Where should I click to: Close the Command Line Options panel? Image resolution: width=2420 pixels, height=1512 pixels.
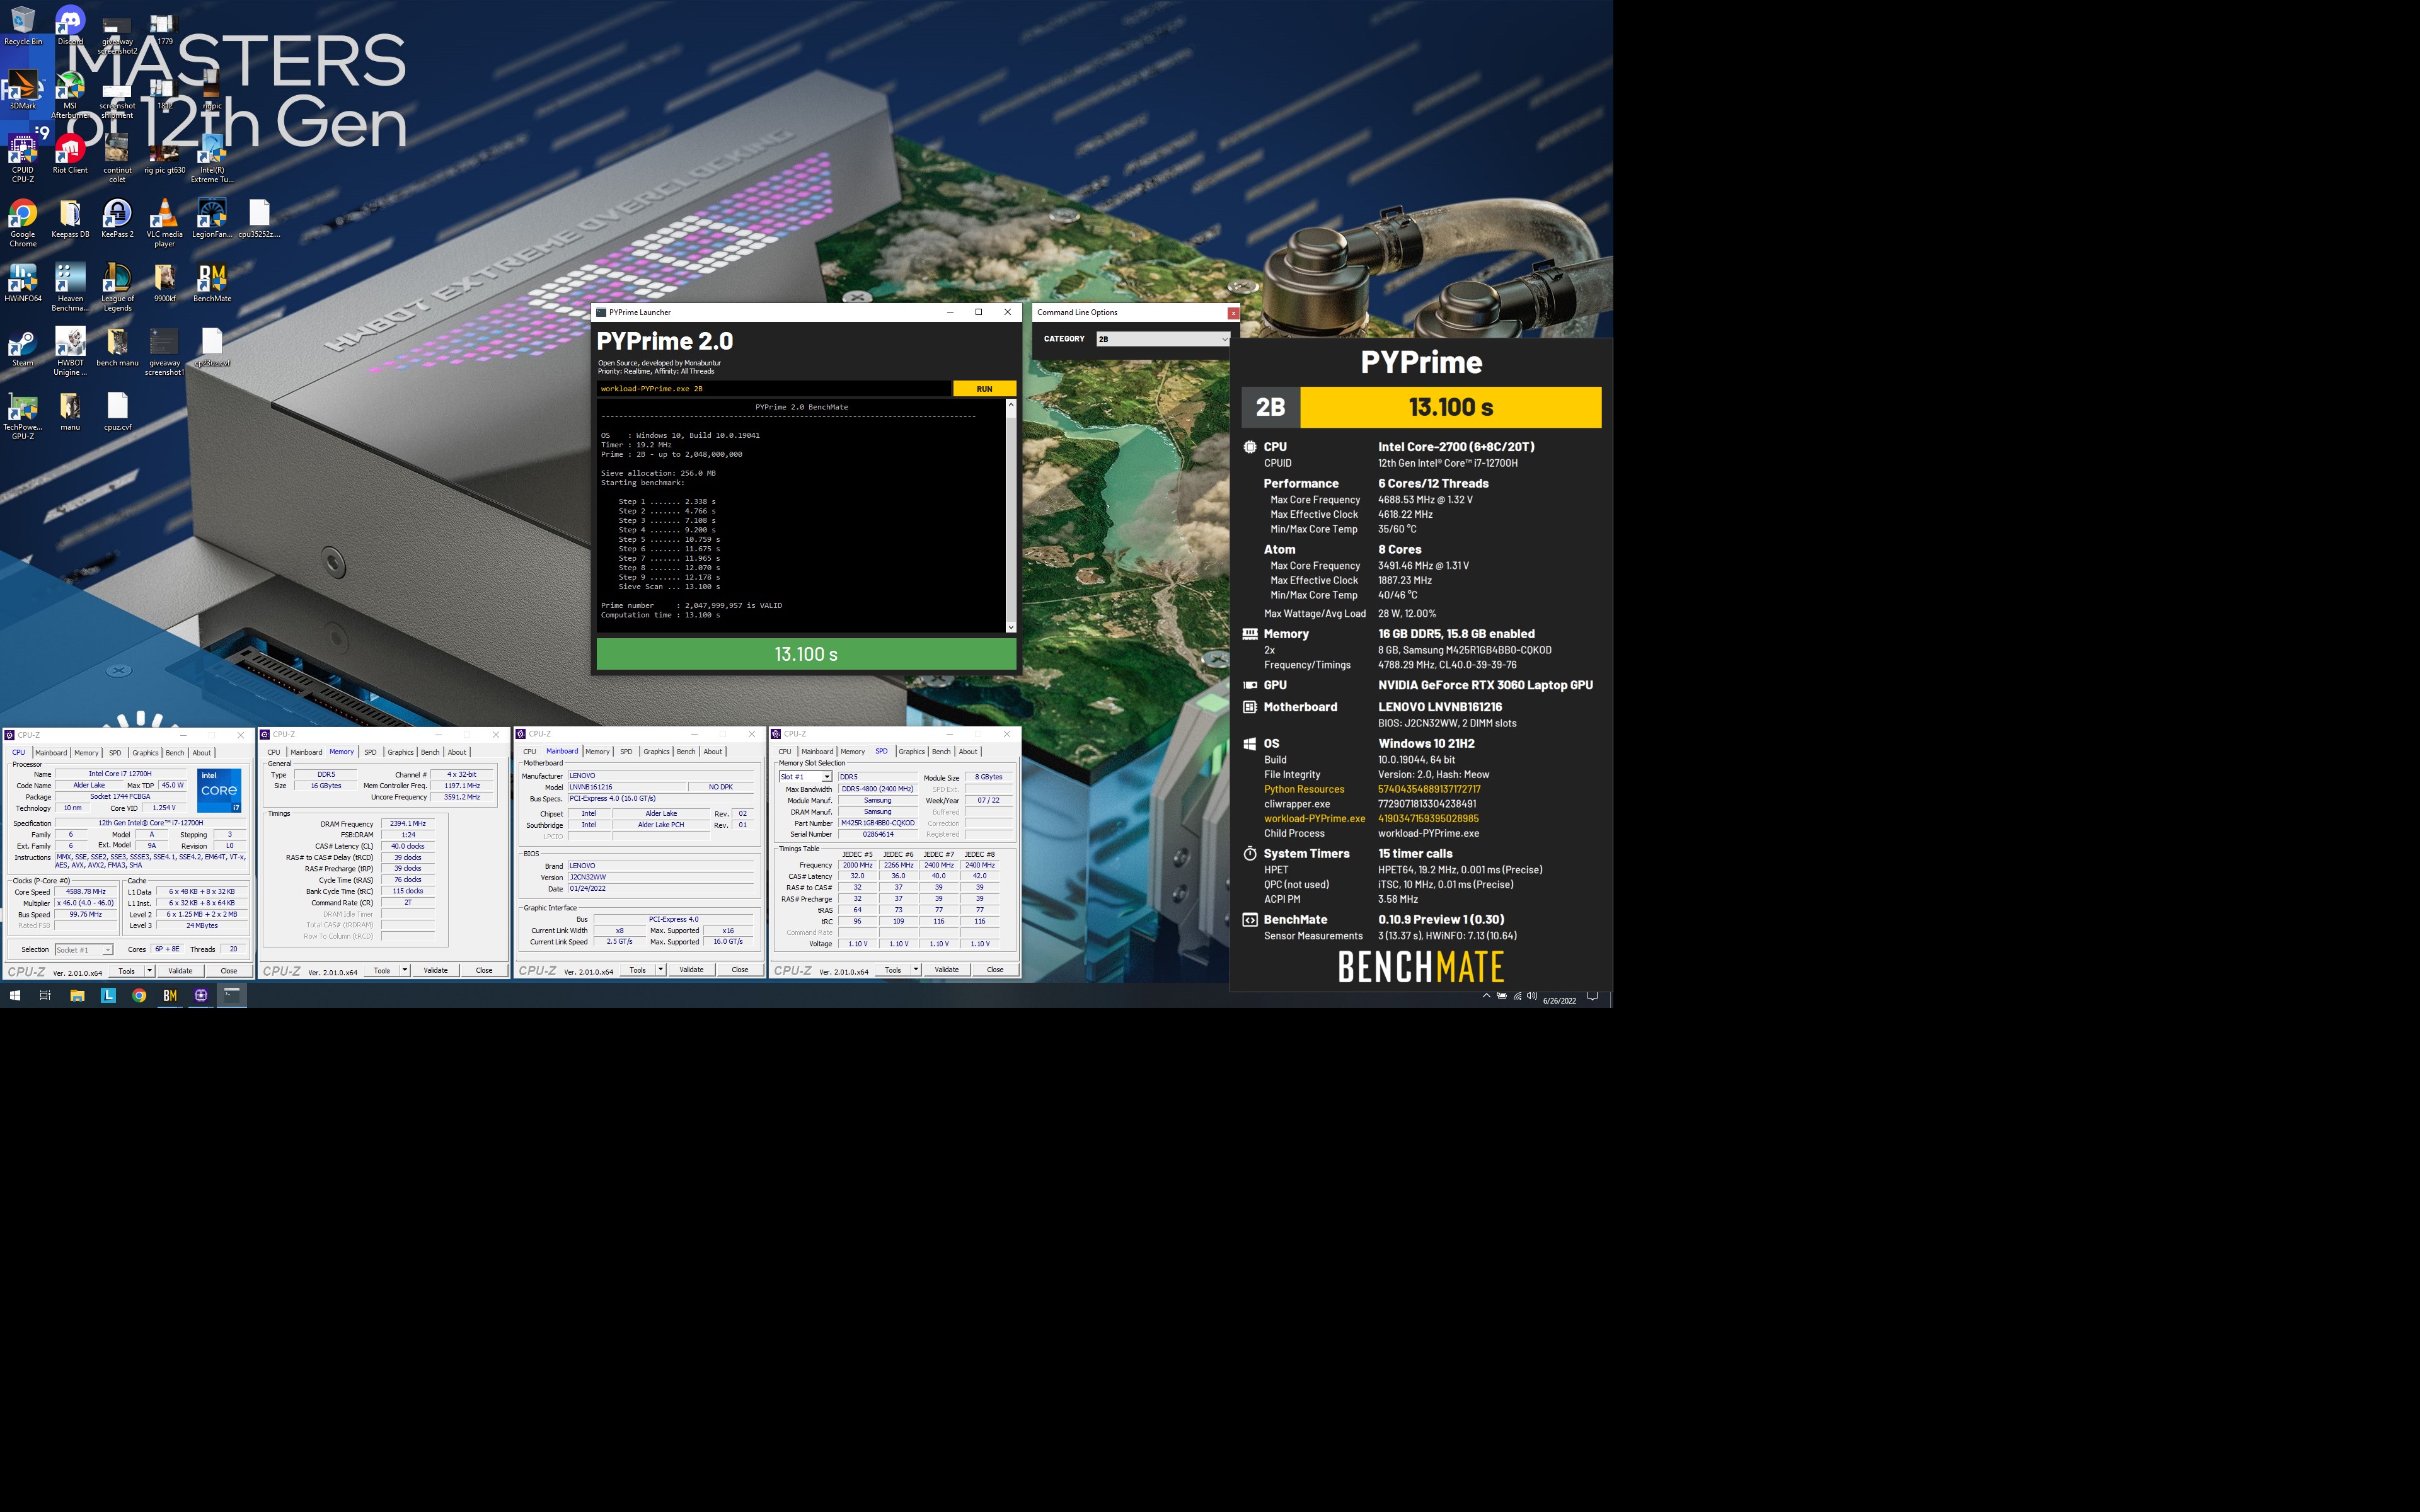pyautogui.click(x=1233, y=313)
